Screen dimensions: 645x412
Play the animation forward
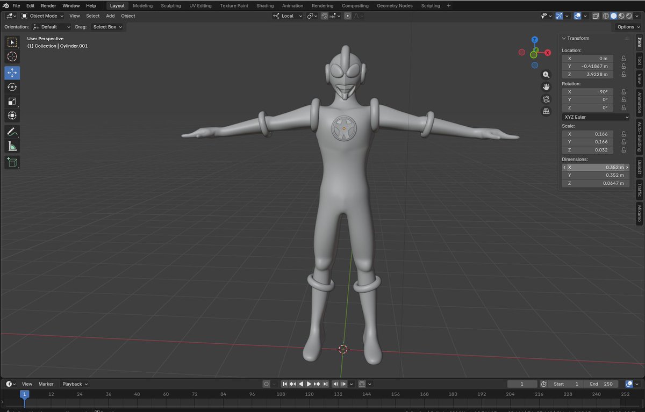[309, 384]
